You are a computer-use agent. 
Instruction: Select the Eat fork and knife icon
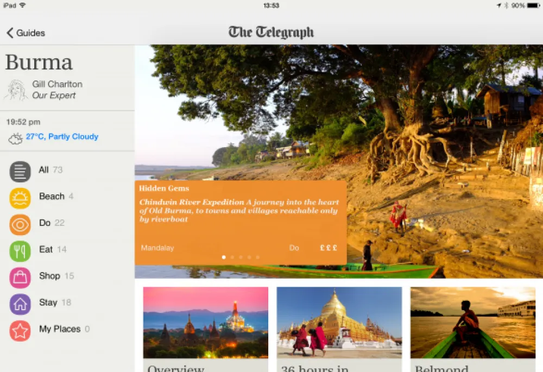(20, 251)
